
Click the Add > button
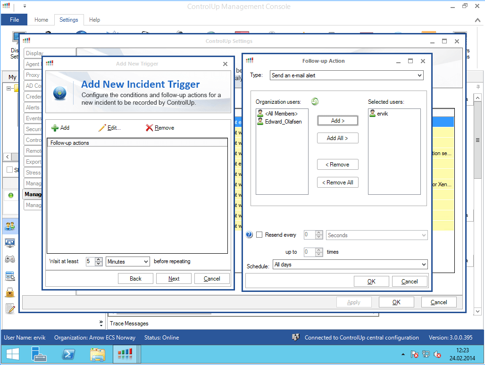click(x=337, y=121)
